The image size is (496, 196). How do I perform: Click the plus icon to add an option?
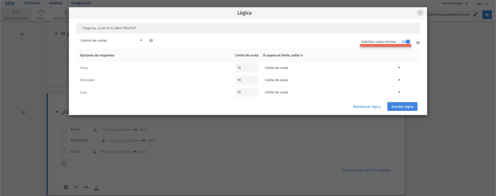pos(64,163)
